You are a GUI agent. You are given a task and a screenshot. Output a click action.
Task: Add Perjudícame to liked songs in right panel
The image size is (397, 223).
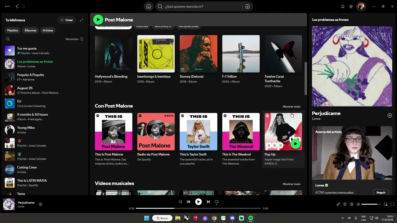click(x=390, y=116)
